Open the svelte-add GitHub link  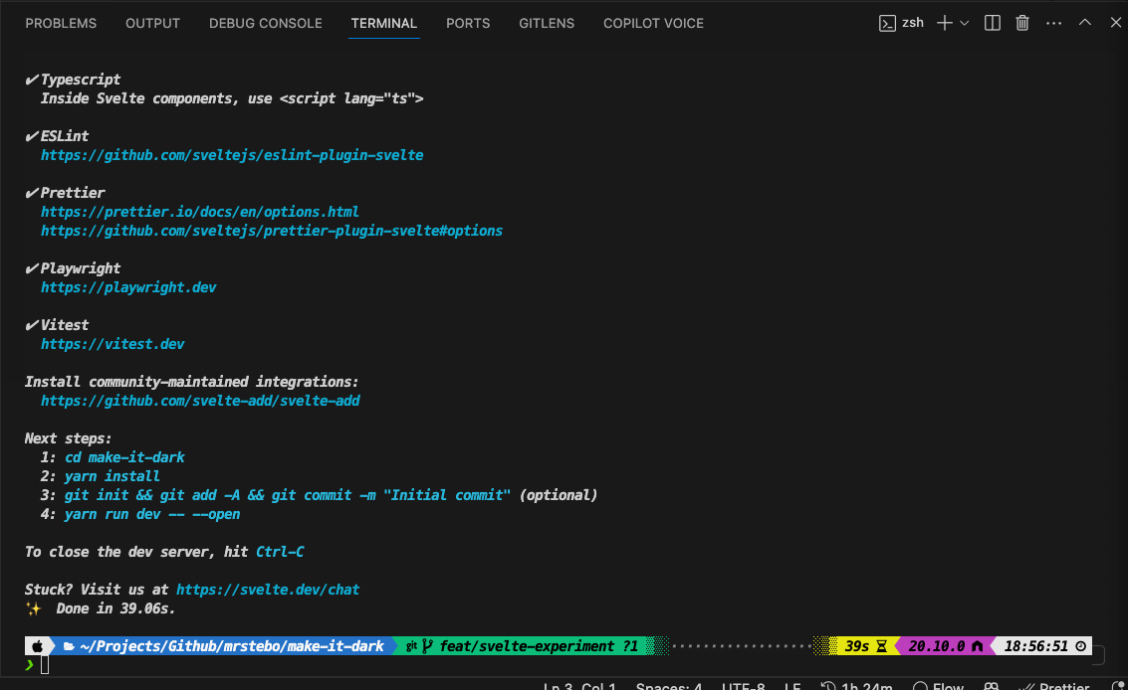pyautogui.click(x=200, y=401)
